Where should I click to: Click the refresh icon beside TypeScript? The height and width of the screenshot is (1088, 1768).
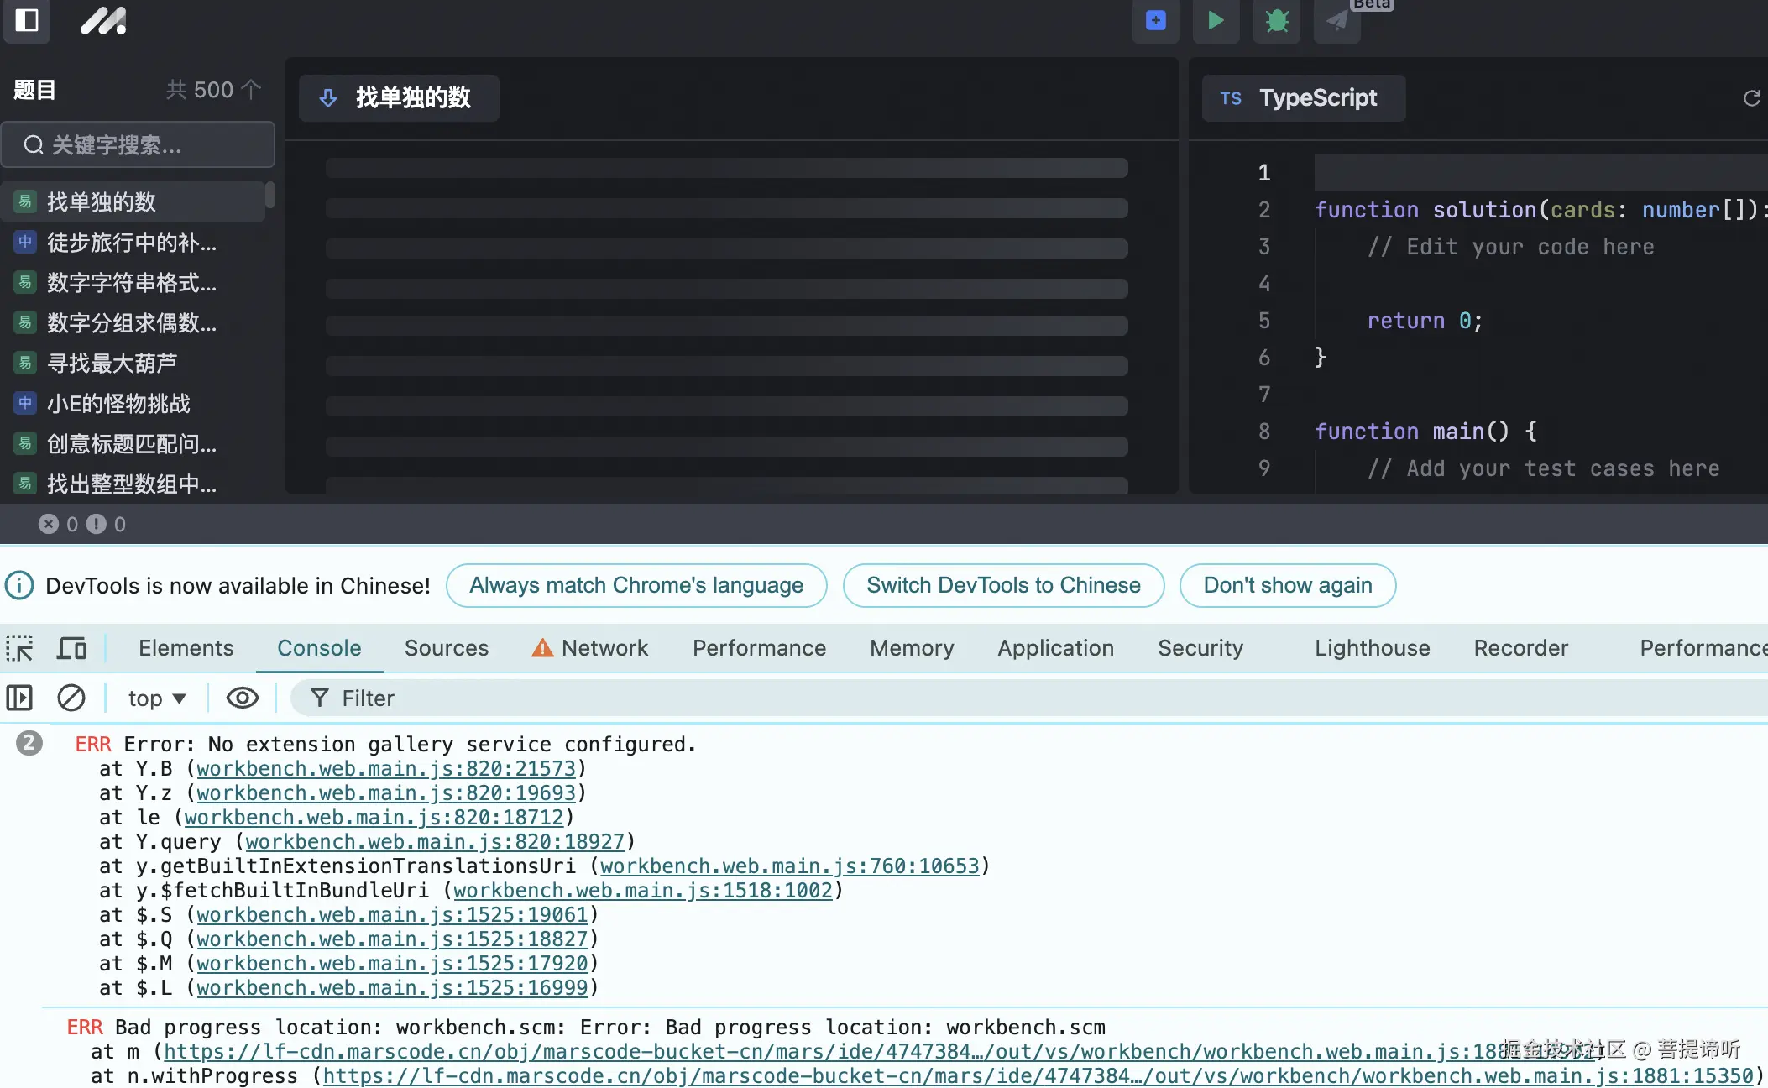coord(1751,98)
